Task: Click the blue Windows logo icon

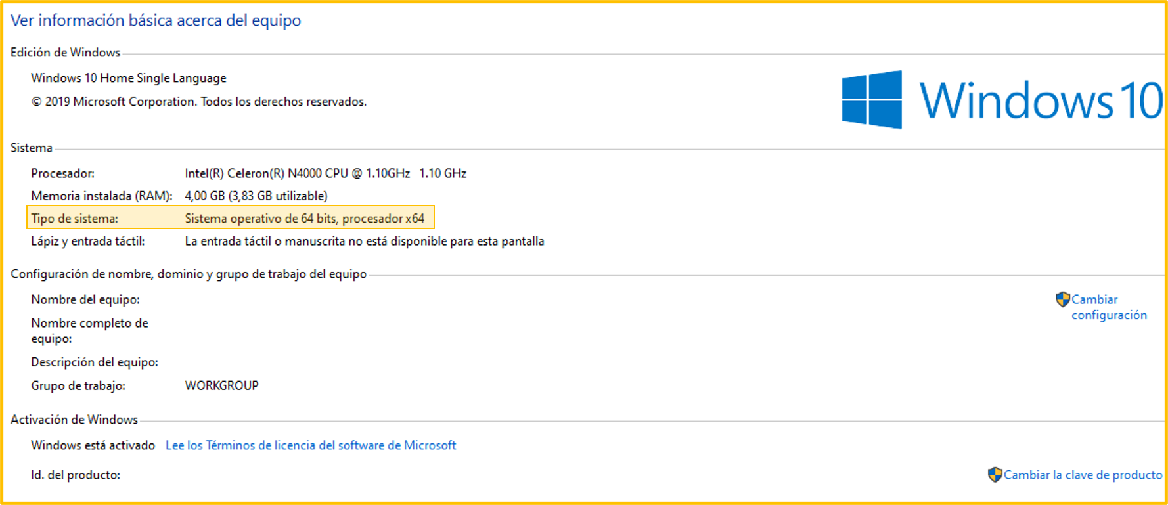Action: 872,100
